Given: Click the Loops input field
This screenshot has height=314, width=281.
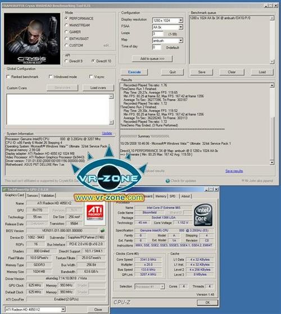Looking at the screenshot, I should click(x=157, y=34).
